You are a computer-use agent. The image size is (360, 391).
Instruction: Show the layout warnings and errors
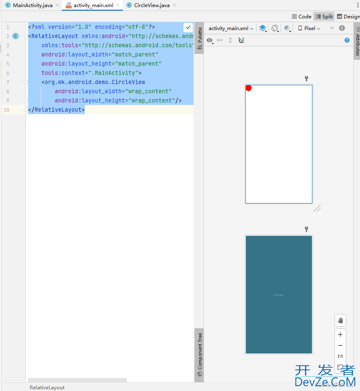[x=342, y=28]
